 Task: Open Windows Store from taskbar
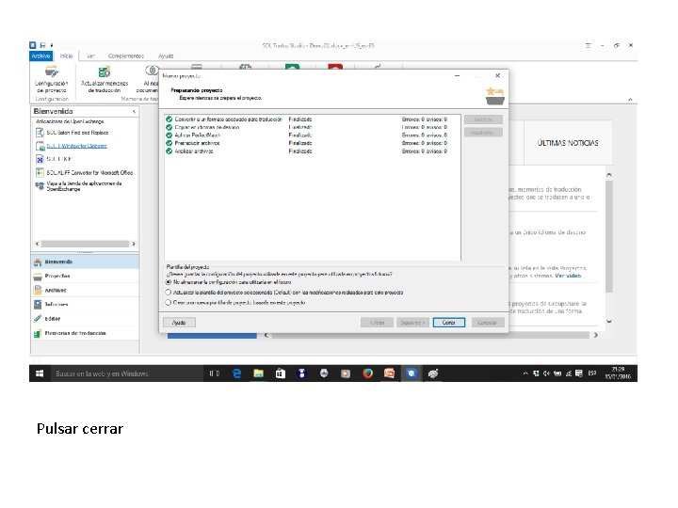(x=281, y=373)
